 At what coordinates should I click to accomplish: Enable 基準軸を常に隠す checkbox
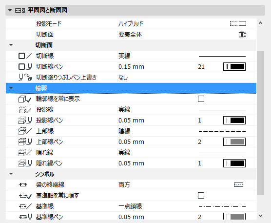point(201,196)
